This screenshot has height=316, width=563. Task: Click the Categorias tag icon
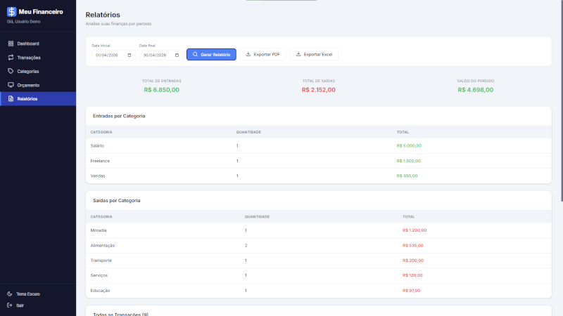pos(11,71)
